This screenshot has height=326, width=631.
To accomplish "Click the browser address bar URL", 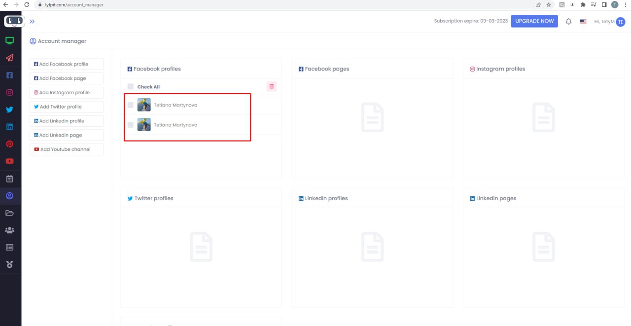I will coord(74,4).
